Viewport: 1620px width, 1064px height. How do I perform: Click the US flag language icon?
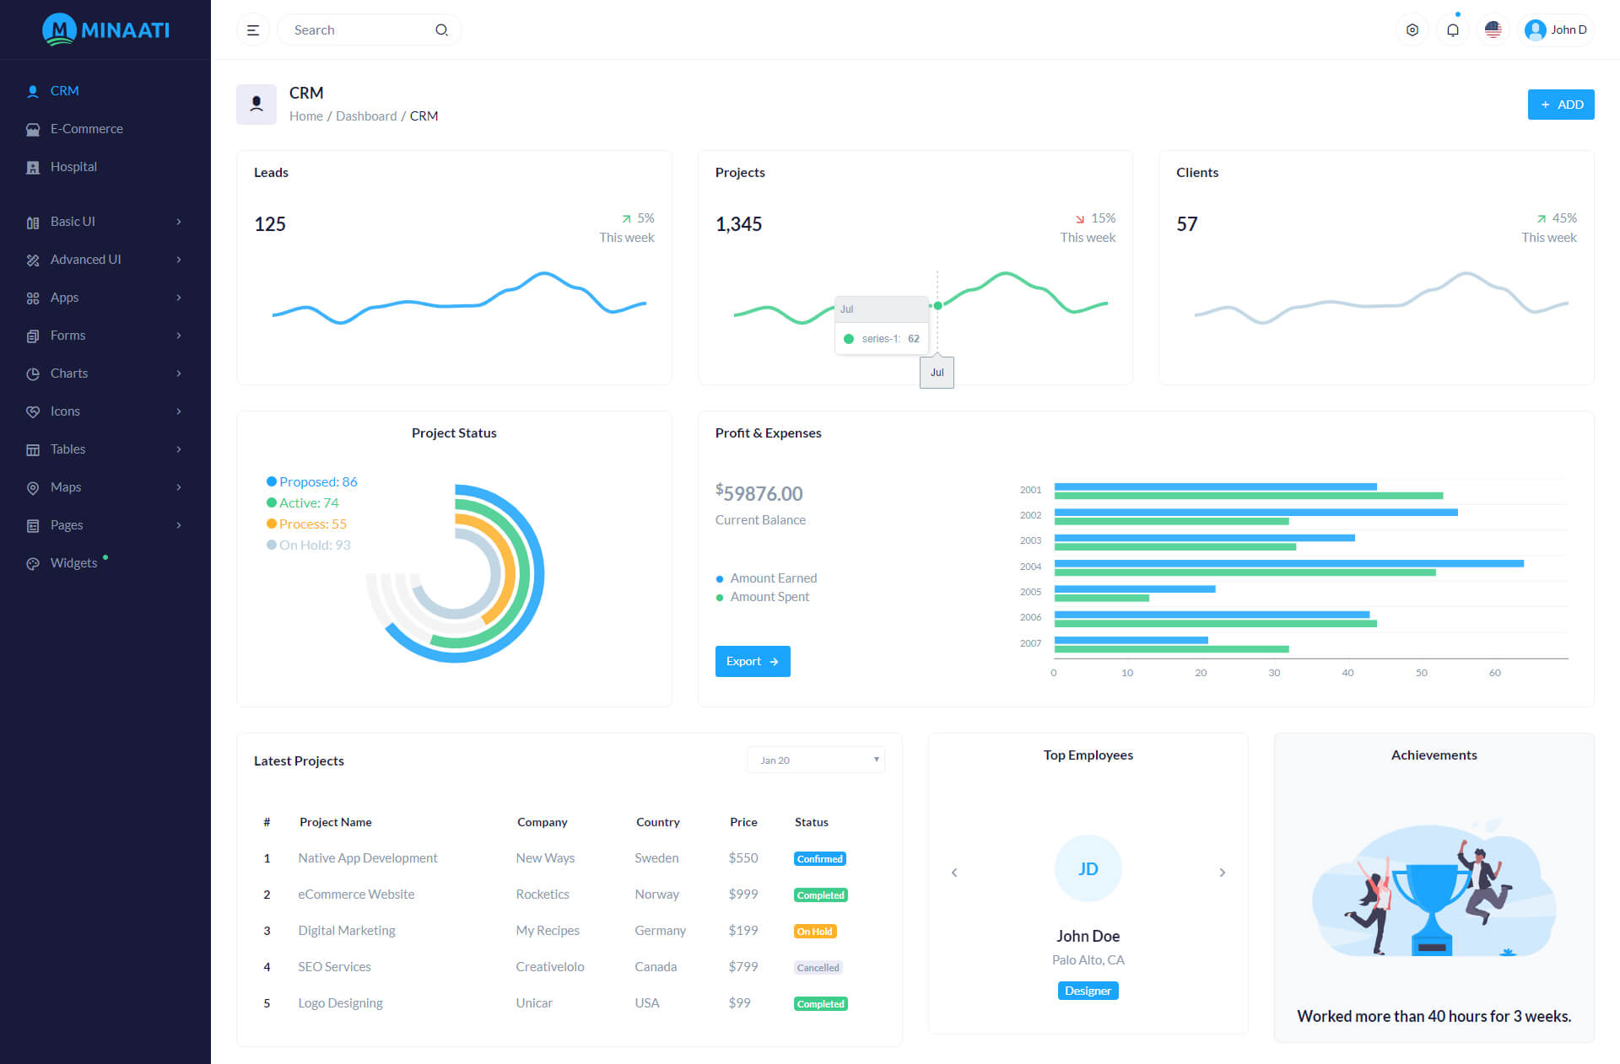[x=1493, y=30]
